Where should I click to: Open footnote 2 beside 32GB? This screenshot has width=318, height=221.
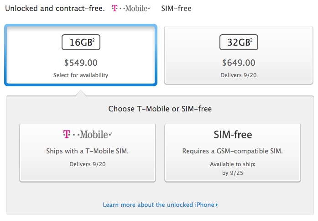(x=251, y=40)
